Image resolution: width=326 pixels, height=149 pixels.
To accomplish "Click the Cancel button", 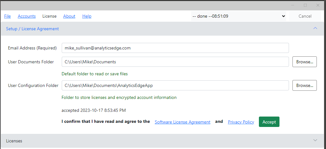I will pos(305,16).
